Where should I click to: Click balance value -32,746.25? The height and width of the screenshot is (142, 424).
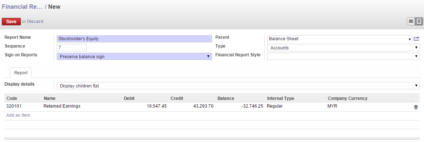[x=252, y=106]
